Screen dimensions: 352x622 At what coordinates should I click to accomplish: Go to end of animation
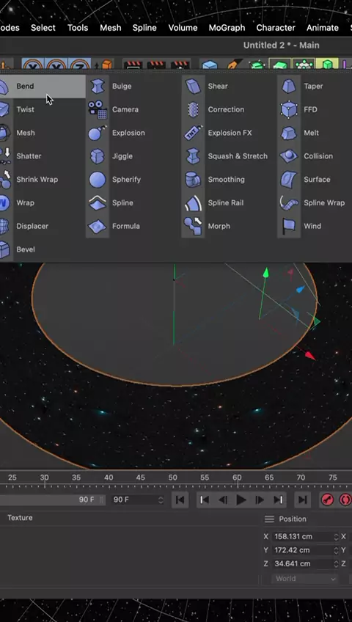coord(302,500)
